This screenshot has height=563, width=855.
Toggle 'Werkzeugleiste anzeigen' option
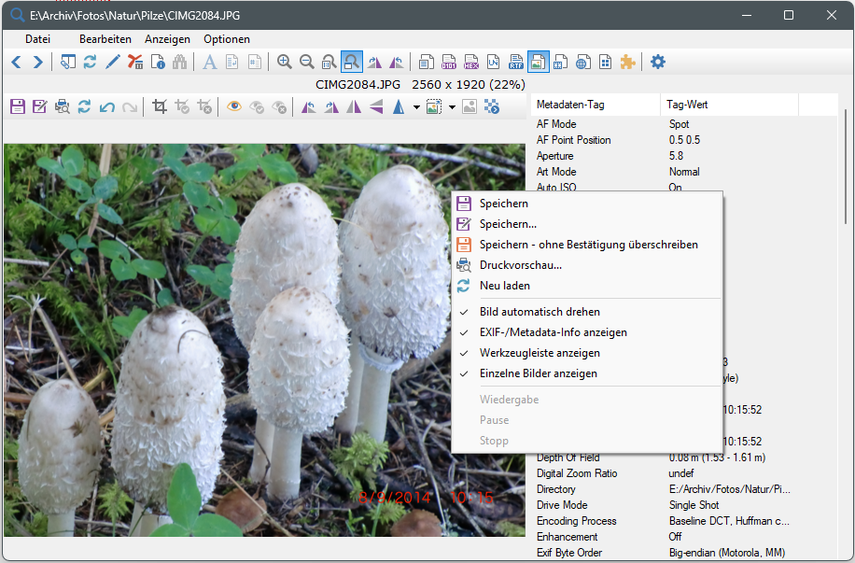540,353
